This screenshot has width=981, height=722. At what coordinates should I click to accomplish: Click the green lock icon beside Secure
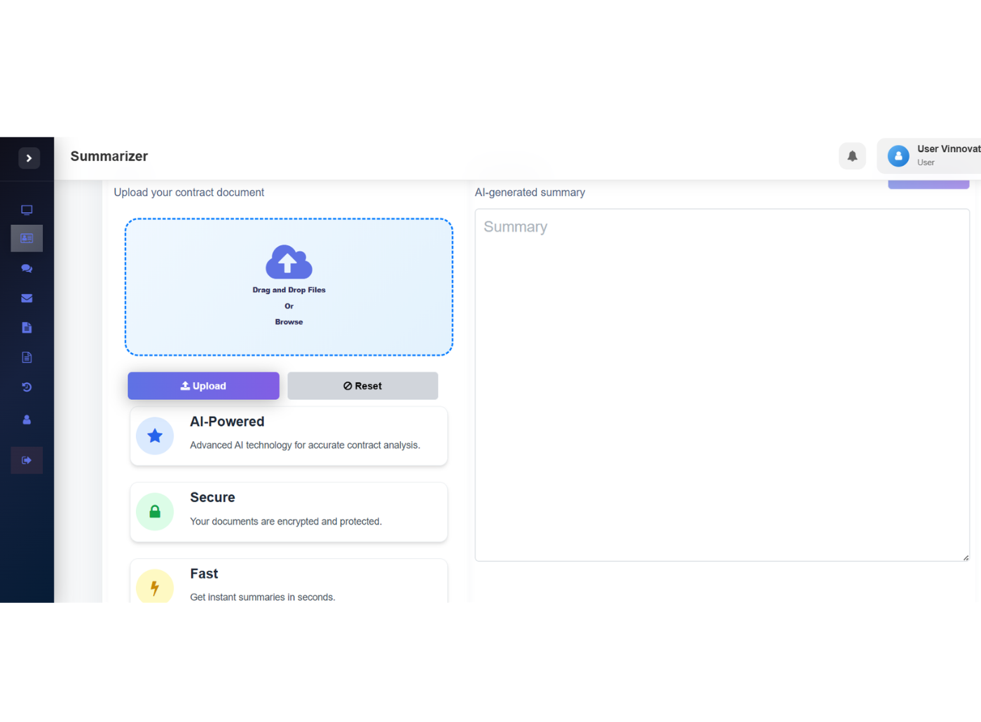coord(155,511)
